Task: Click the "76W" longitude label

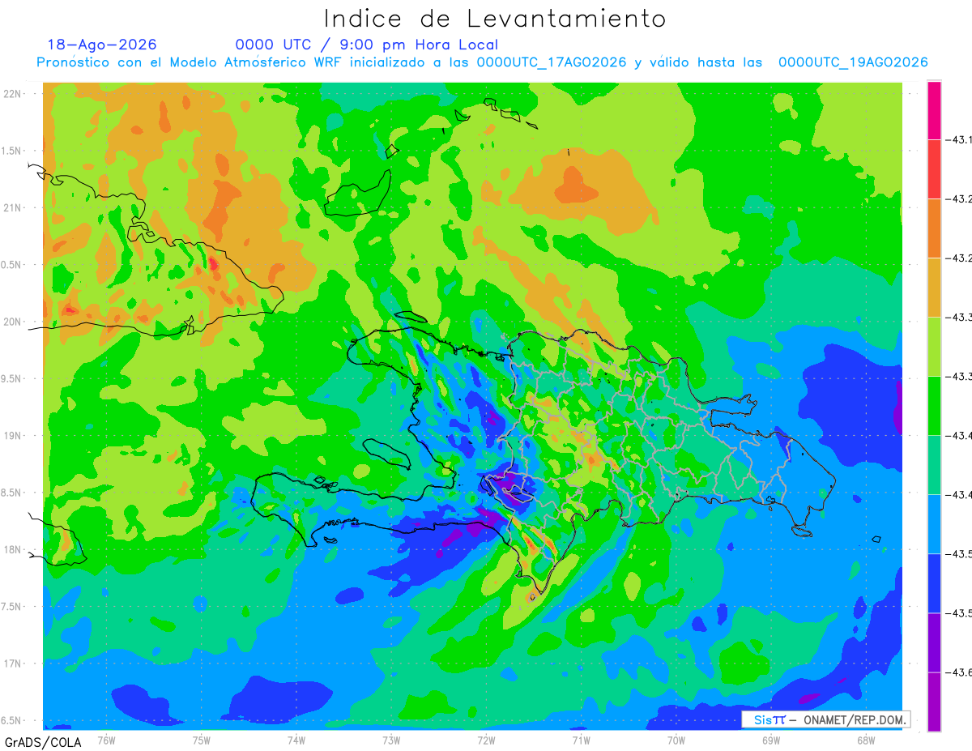Action: 106,740
